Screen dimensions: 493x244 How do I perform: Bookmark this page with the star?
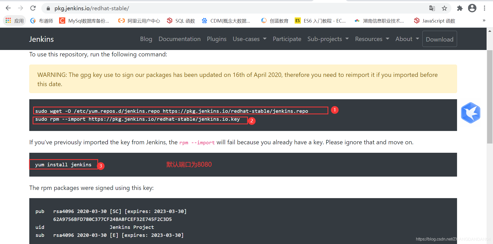pos(444,8)
